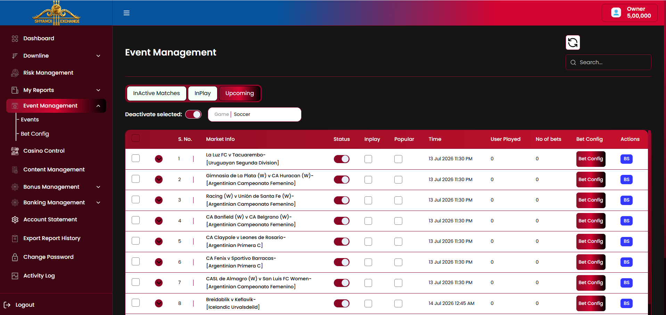
Task: Open Bet Config for CASL de Almagro match
Action: pos(591,283)
